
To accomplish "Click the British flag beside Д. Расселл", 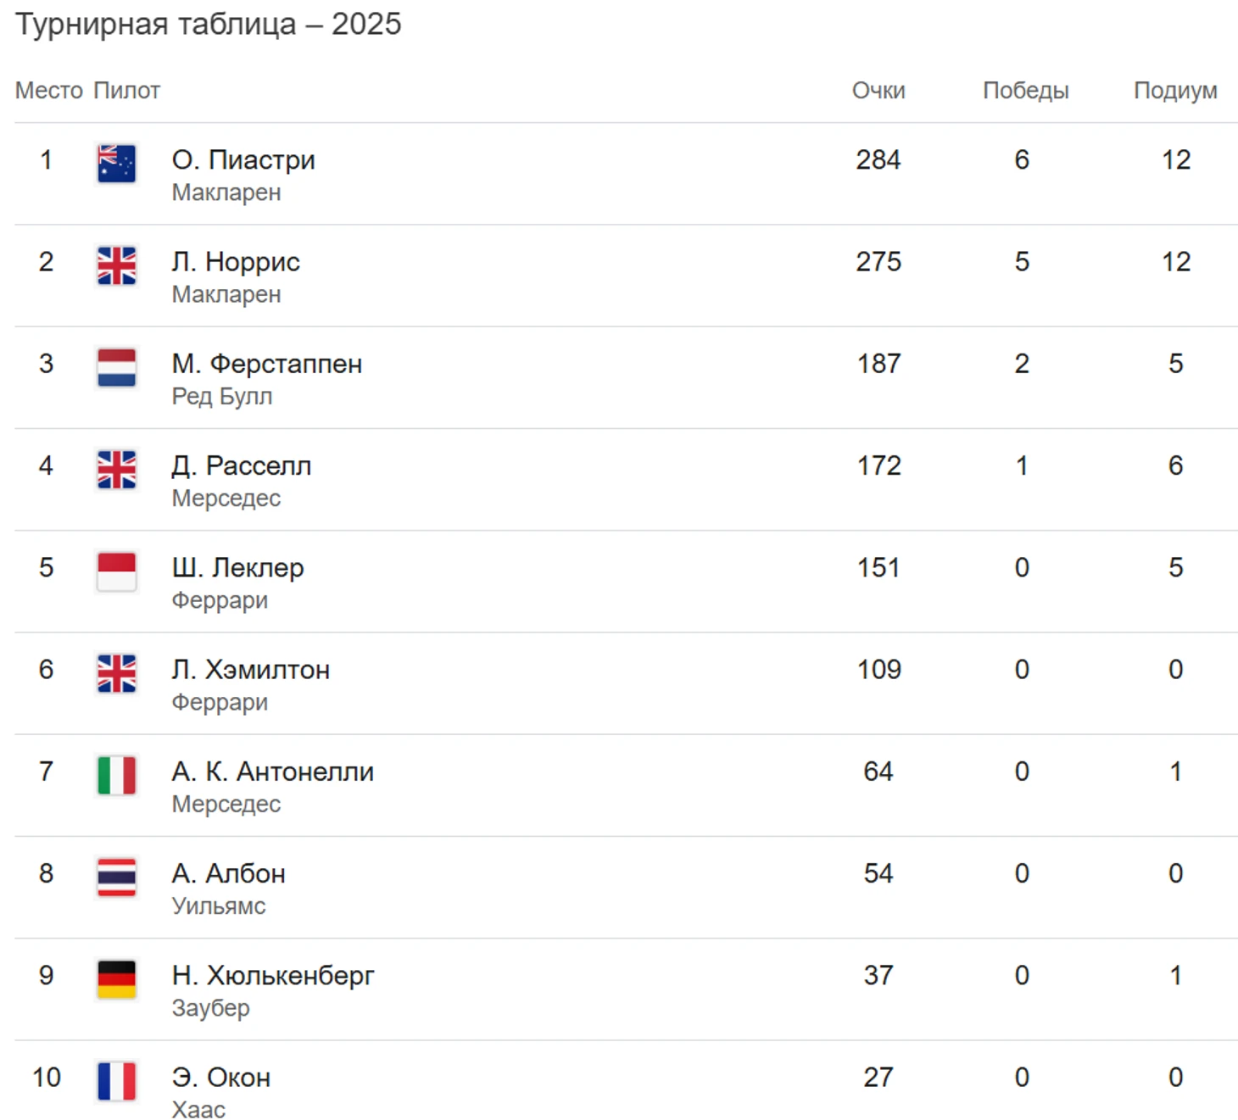I will pos(116,470).
